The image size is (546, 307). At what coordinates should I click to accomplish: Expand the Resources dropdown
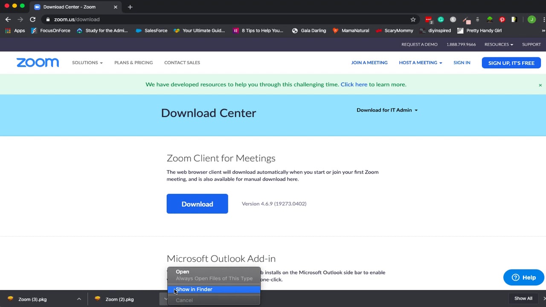[x=499, y=44]
